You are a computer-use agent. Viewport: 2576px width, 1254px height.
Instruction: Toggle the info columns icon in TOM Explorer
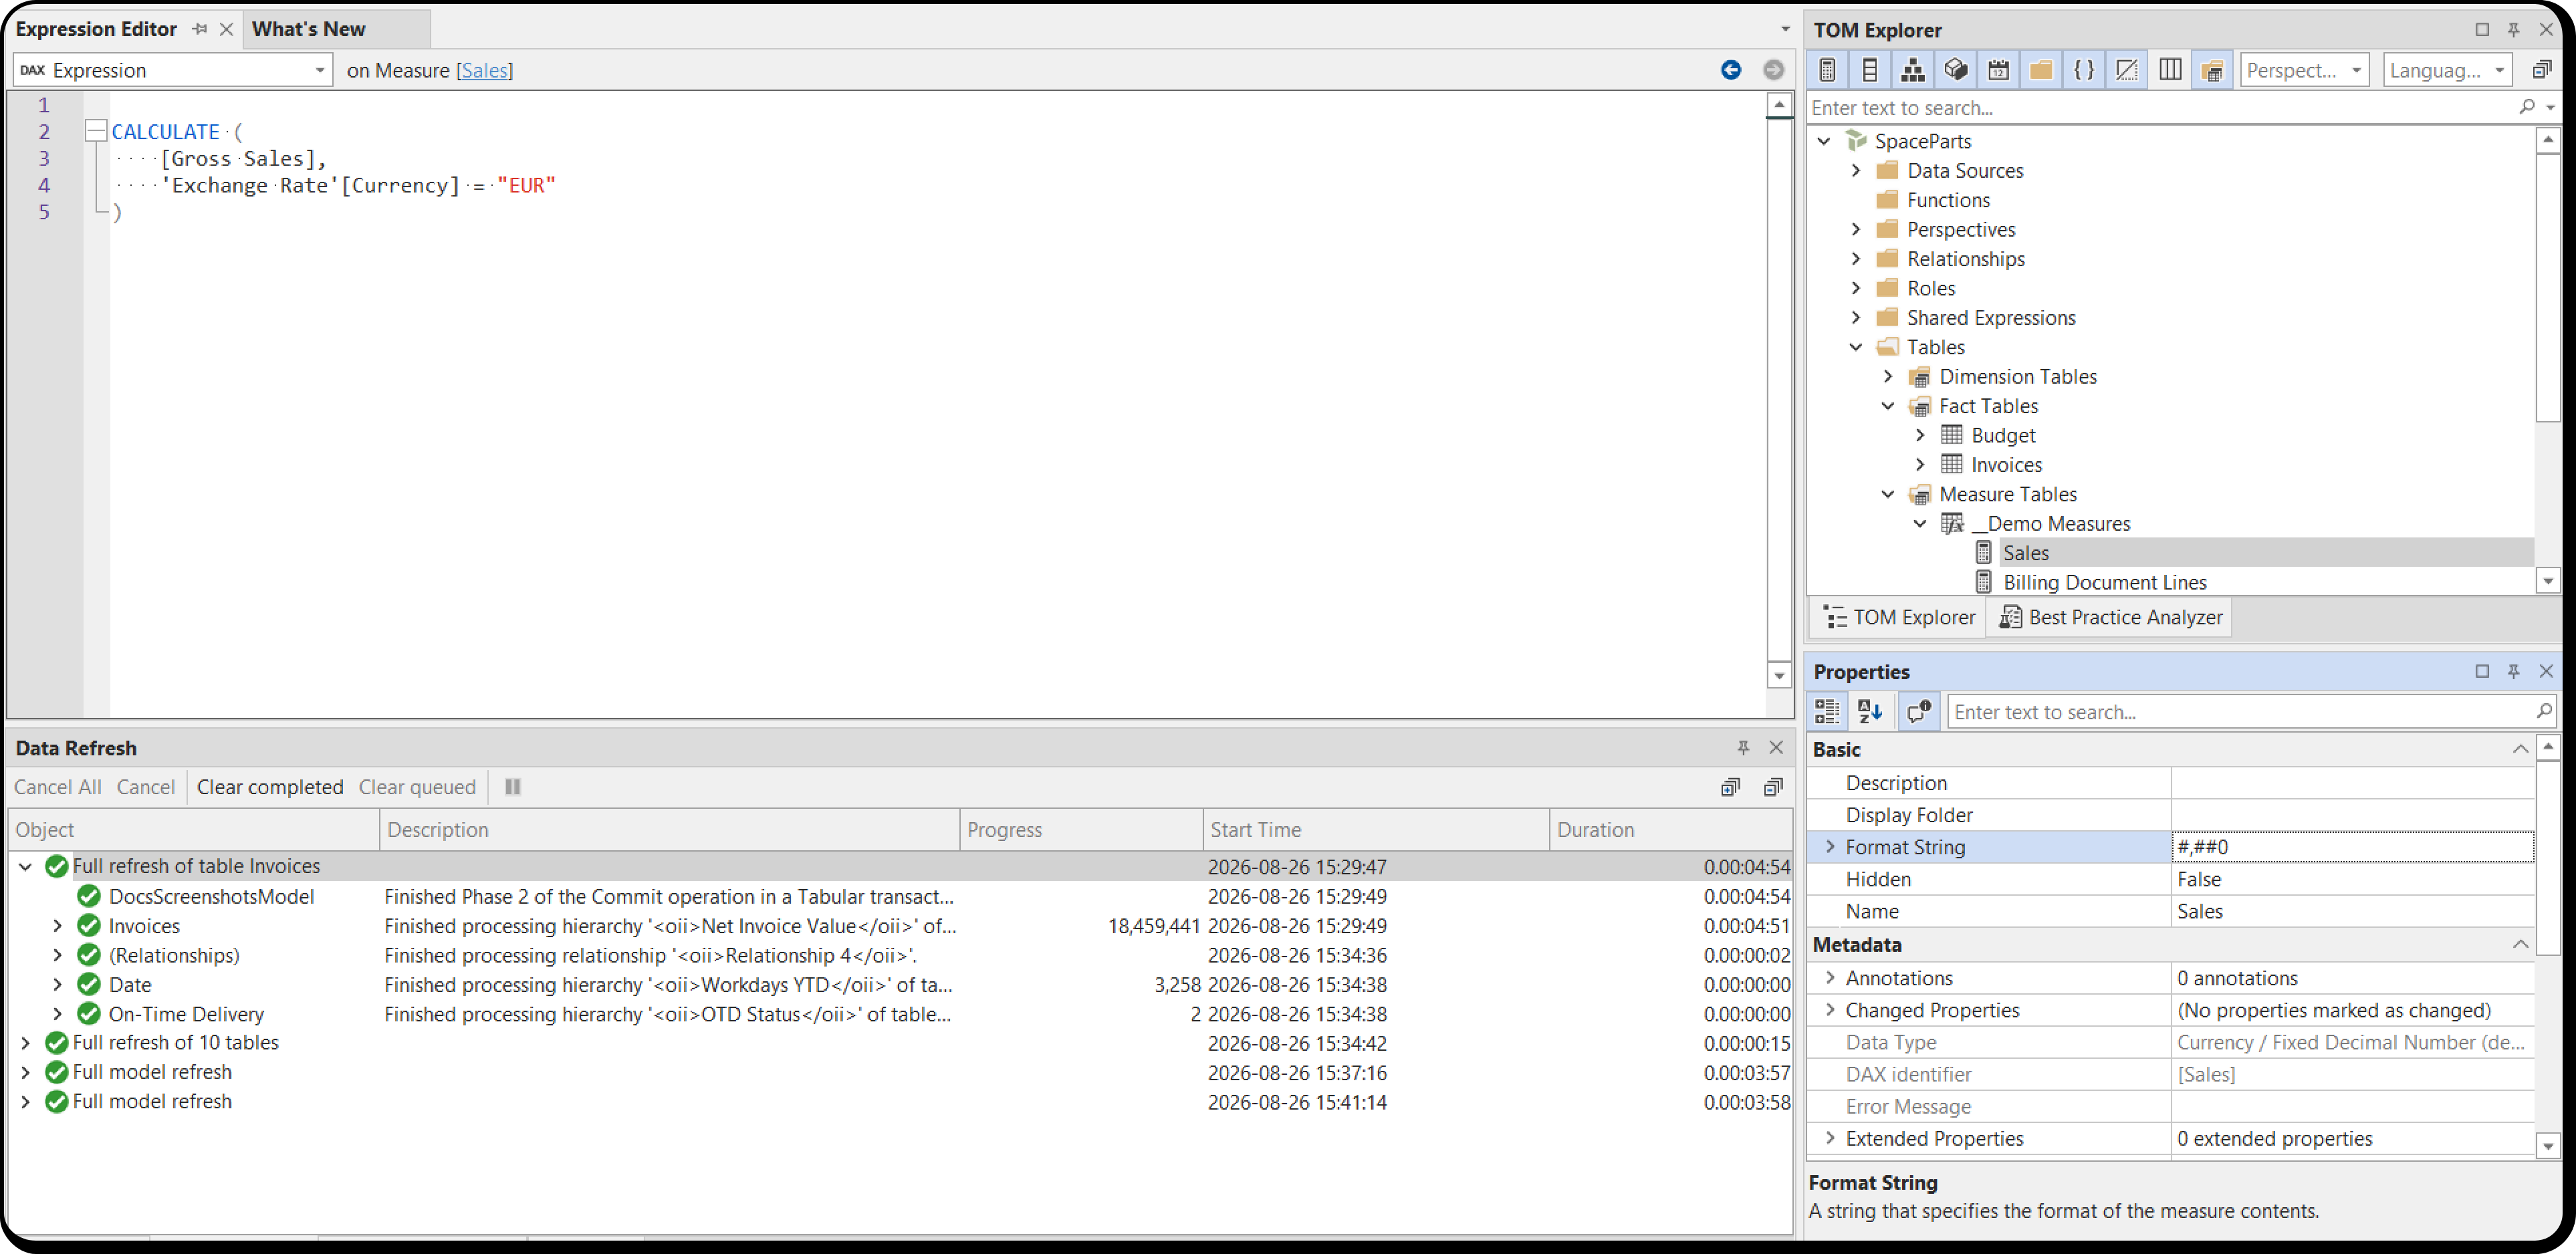[x=2170, y=70]
